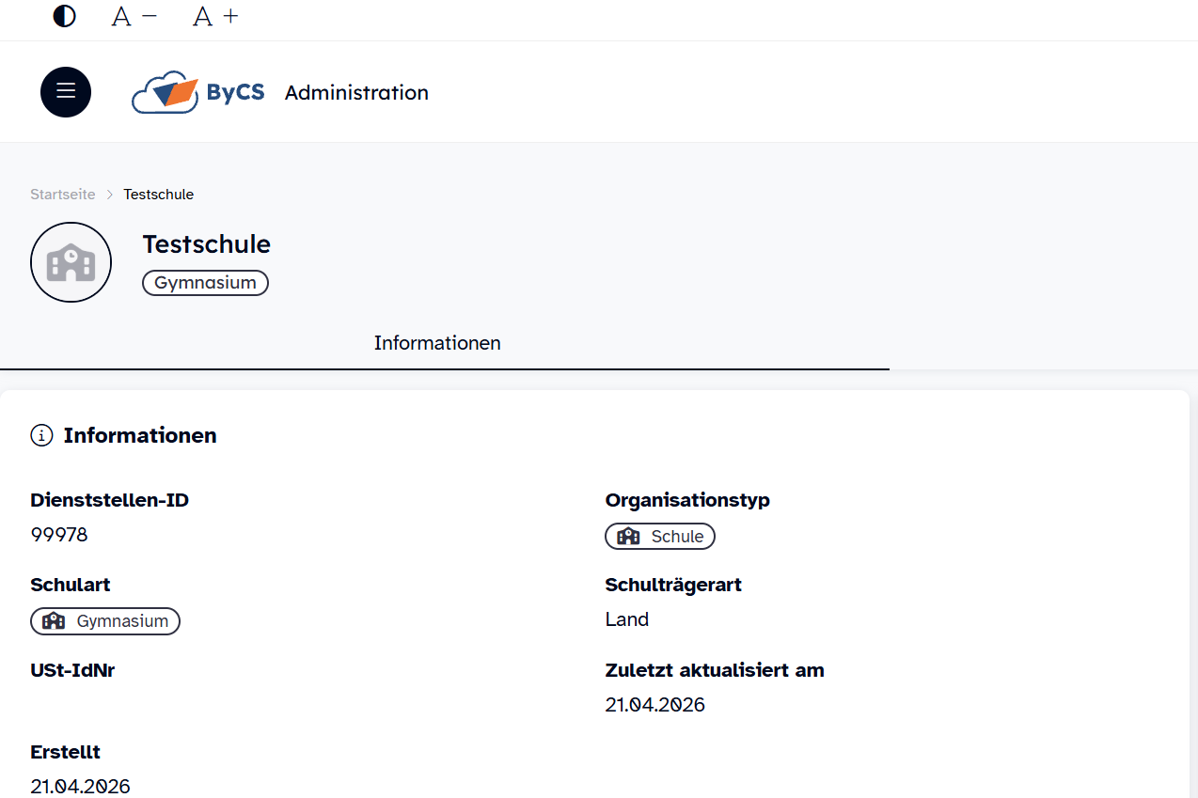Open Administration from the header
The height and width of the screenshot is (798, 1198).
tap(356, 92)
